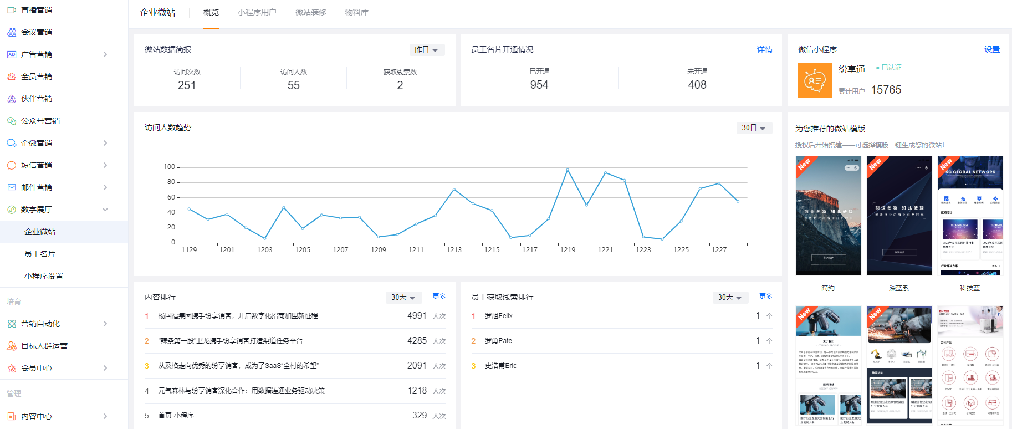Click the up arrow beside 罗勇Pate
This screenshot has height=429, width=1012.
pos(769,341)
